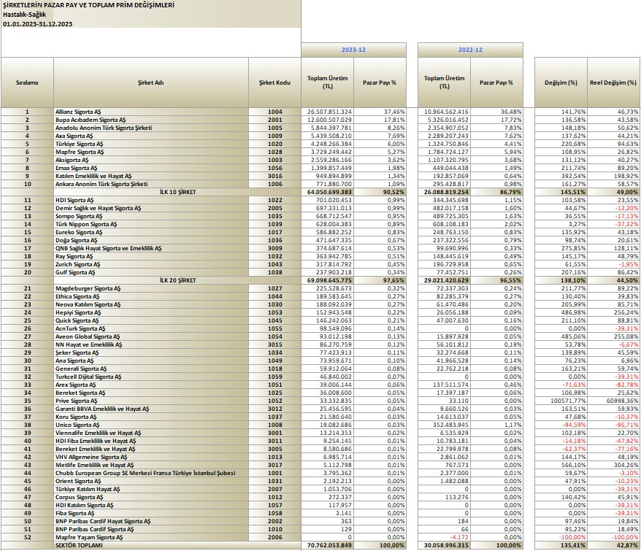Click QNB Sağlık Hayat Sigorta ve Emeklilik AŞ
This screenshot has width=641, height=551.
(151, 248)
